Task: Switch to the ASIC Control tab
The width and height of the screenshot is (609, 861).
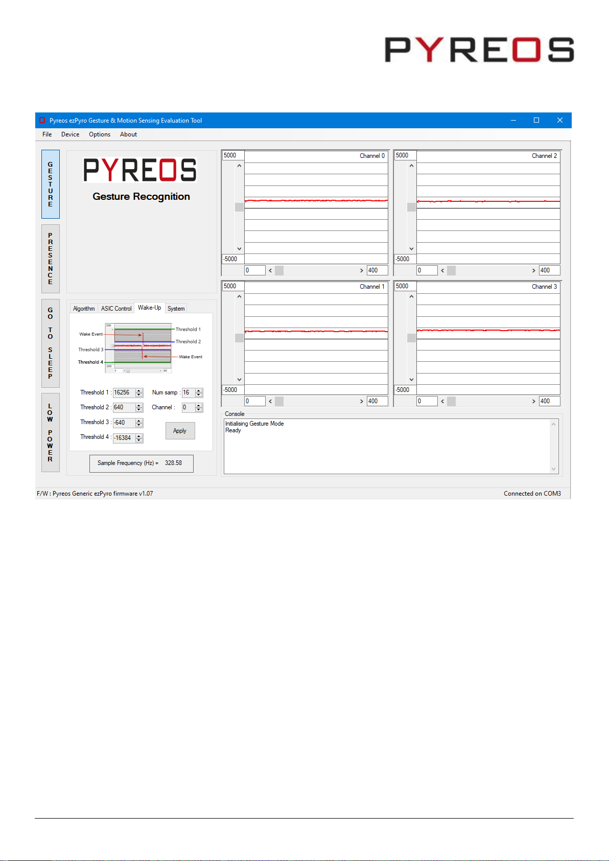Action: [116, 309]
